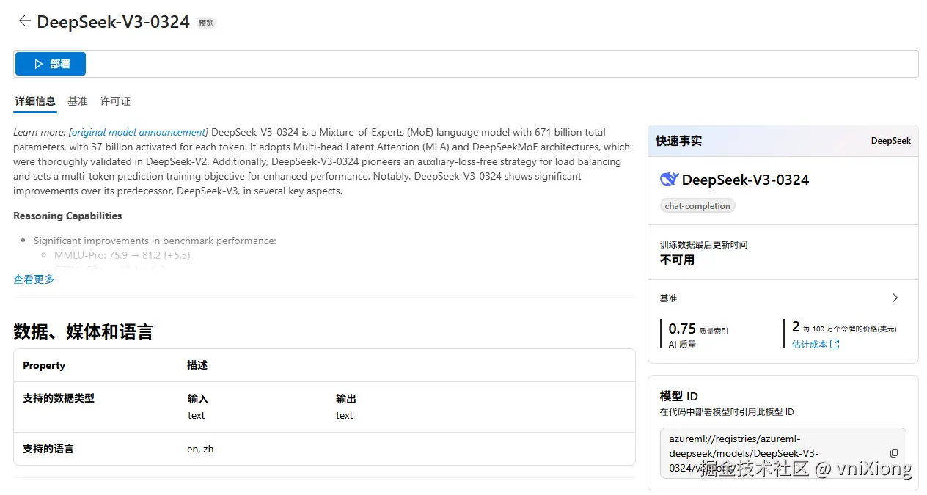Copy the model ID with copy icon
The height and width of the screenshot is (495, 927).
point(893,453)
